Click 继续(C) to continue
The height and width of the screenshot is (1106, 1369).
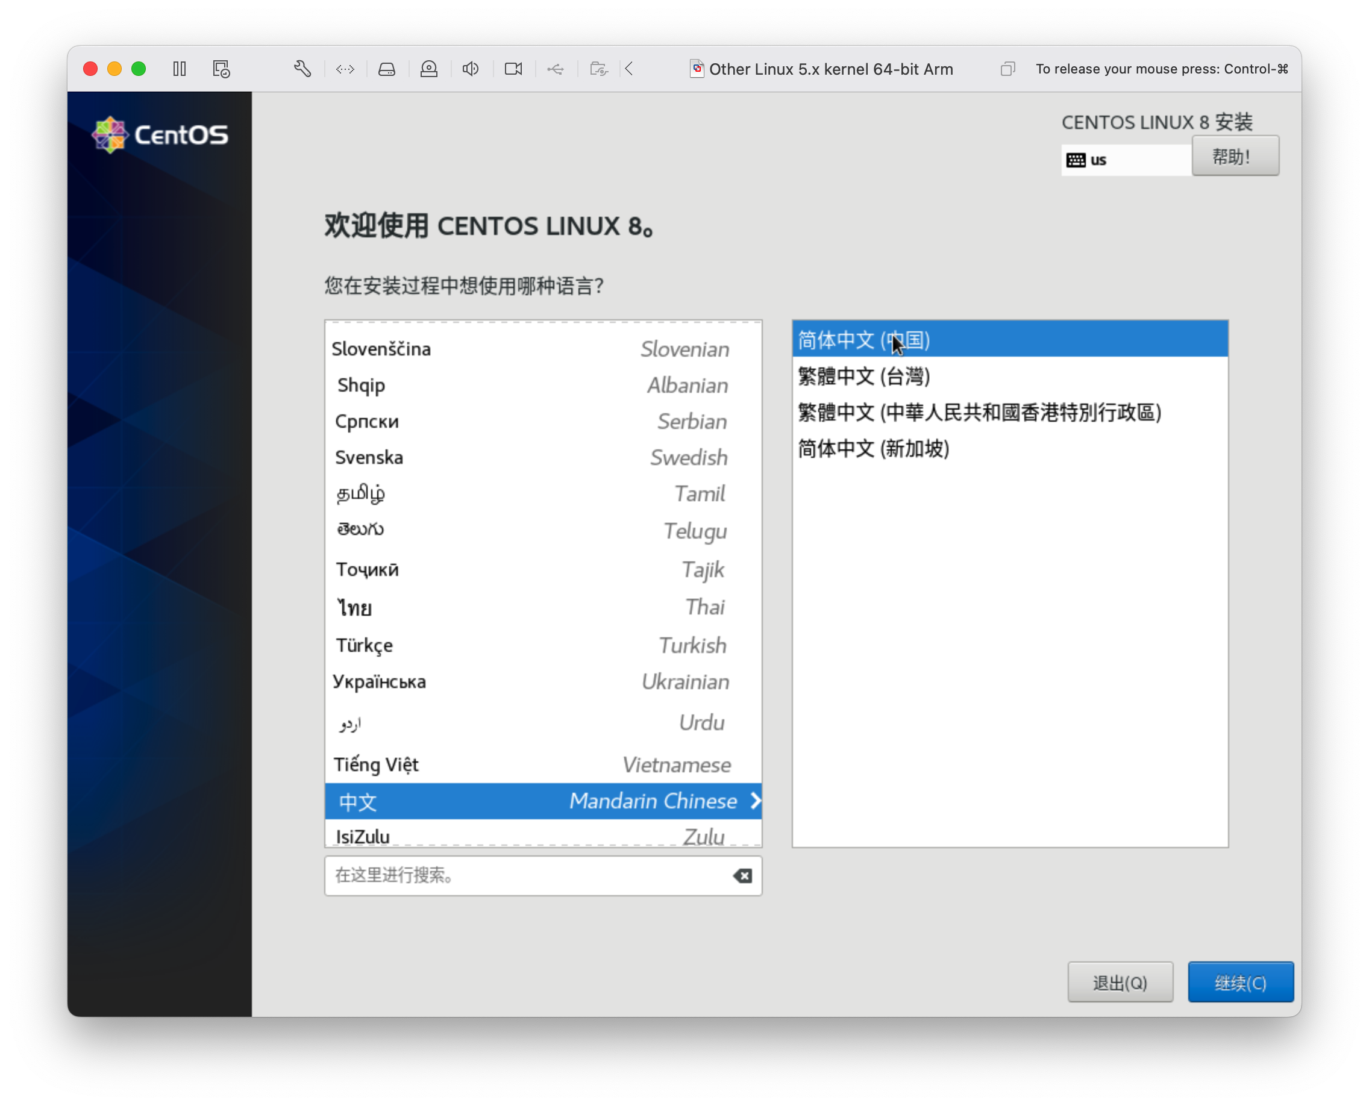(x=1240, y=983)
